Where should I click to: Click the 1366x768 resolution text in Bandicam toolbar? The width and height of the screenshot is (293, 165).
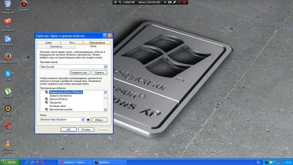click(x=129, y=2)
